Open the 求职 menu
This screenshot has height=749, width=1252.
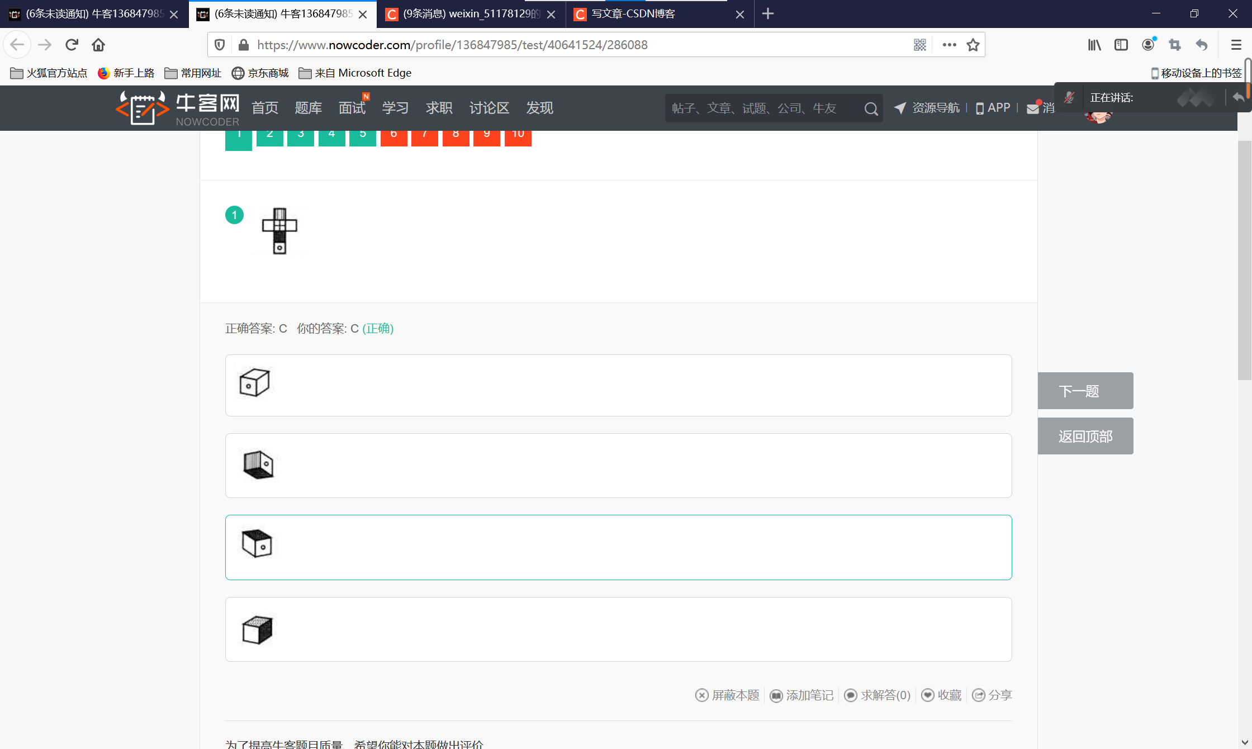coord(439,108)
